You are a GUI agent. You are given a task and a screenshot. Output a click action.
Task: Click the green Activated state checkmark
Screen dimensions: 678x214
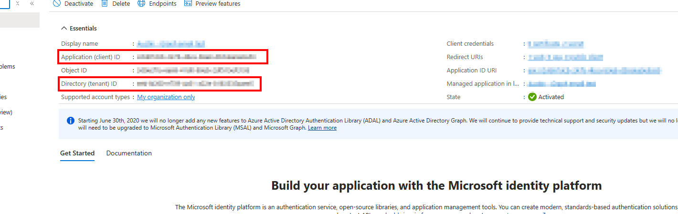(x=532, y=97)
